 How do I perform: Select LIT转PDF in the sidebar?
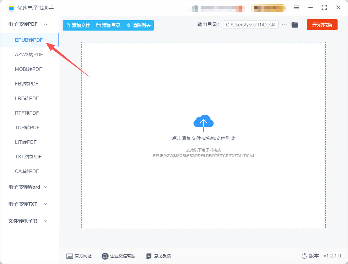(x=26, y=142)
